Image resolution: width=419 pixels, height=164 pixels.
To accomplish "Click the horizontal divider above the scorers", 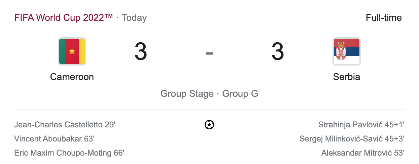I will coord(209,110).
